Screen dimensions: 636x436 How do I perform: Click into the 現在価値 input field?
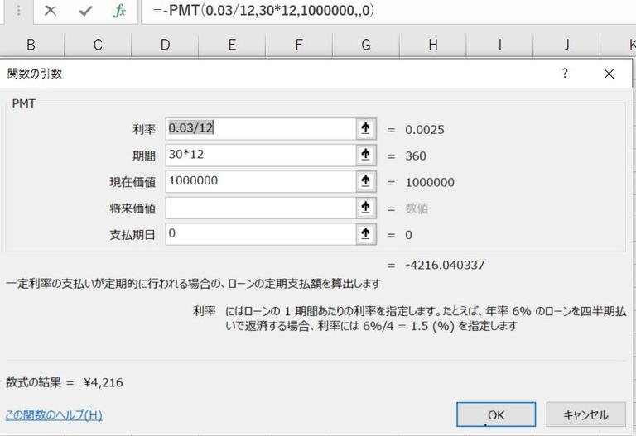click(x=261, y=181)
